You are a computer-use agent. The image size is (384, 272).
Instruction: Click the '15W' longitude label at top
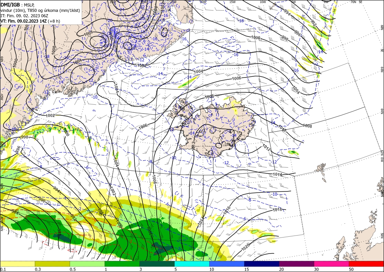232,2
